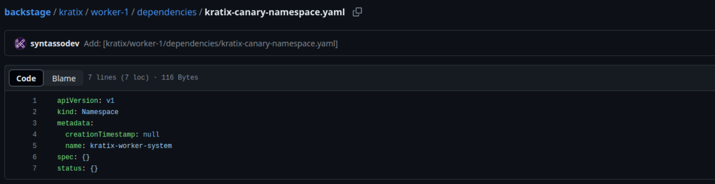Go to worker-1 directory breadcrumb

coord(109,12)
